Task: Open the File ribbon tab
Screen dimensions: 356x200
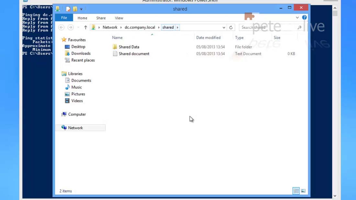Action: pos(64,18)
